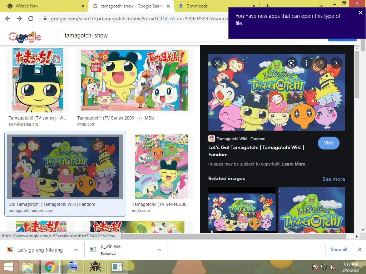Image resolution: width=366 pixels, height=274 pixels.
Task: Click the Let's_go_eng_title.png file icon
Action: pos(10,250)
